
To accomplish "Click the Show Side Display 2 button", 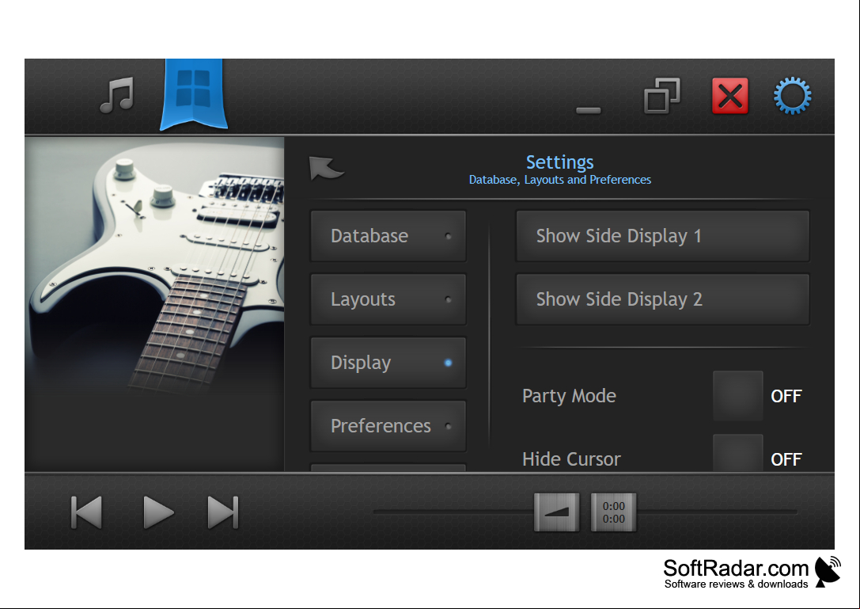I will tap(662, 299).
